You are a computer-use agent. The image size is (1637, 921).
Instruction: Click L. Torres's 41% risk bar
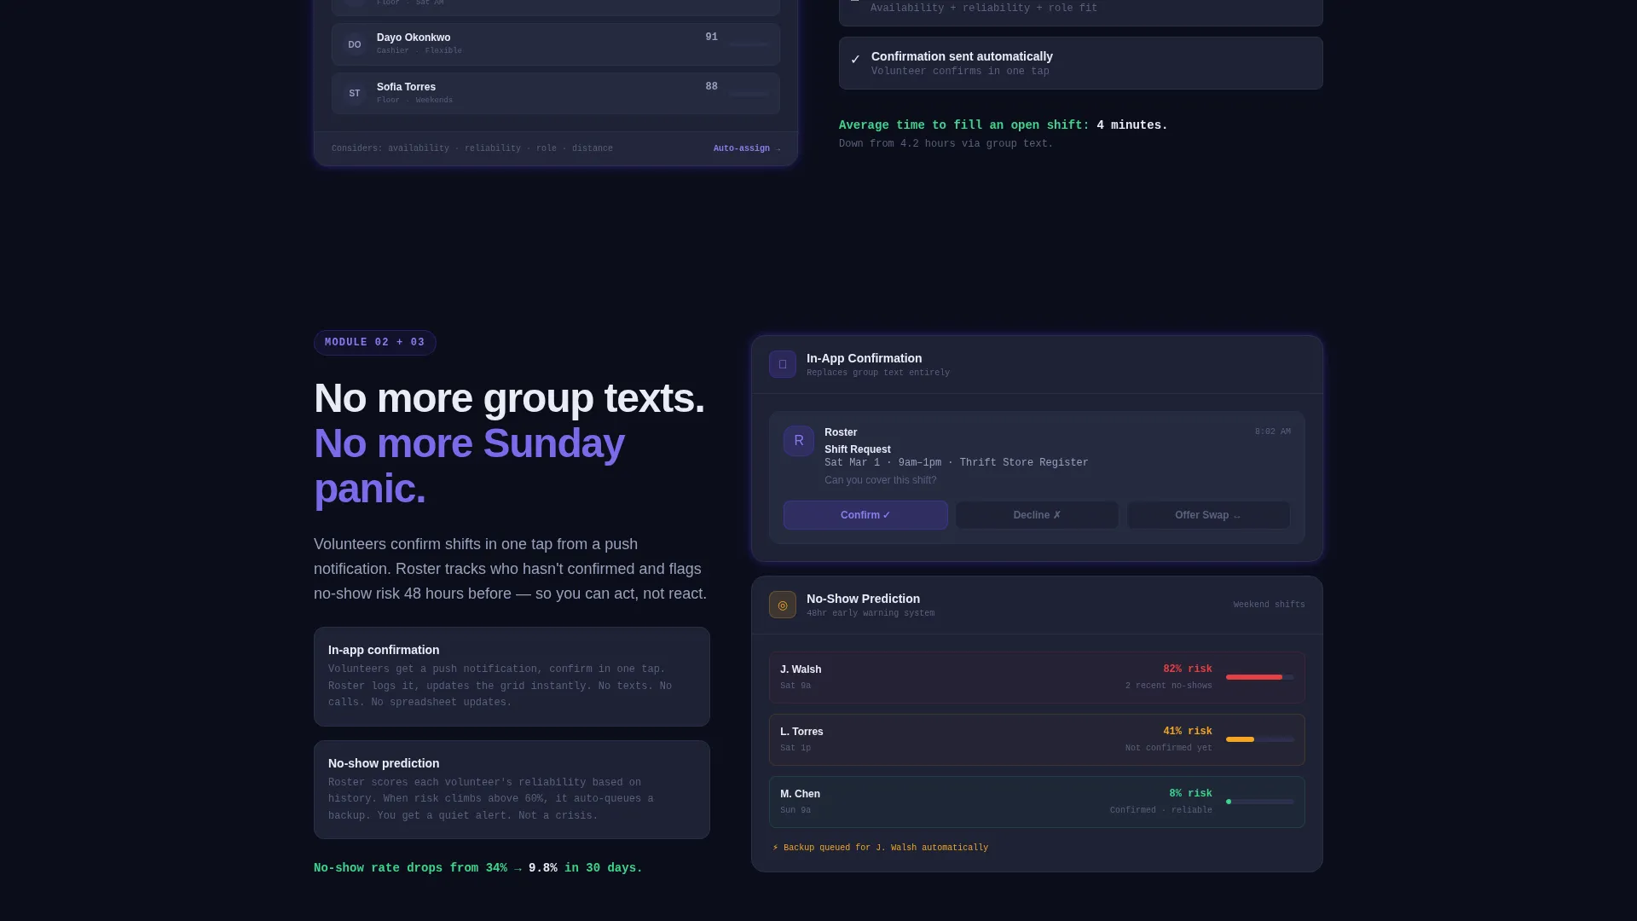[1259, 739]
